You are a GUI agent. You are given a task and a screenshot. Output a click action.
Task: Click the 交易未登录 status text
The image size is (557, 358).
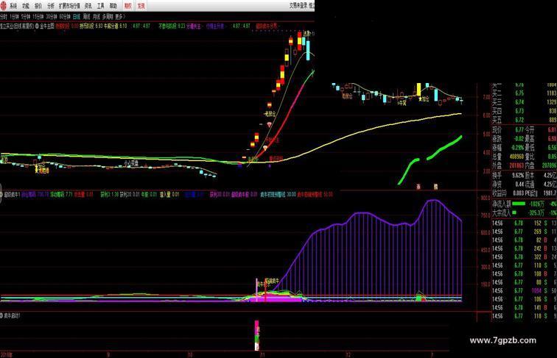pyautogui.click(x=298, y=5)
